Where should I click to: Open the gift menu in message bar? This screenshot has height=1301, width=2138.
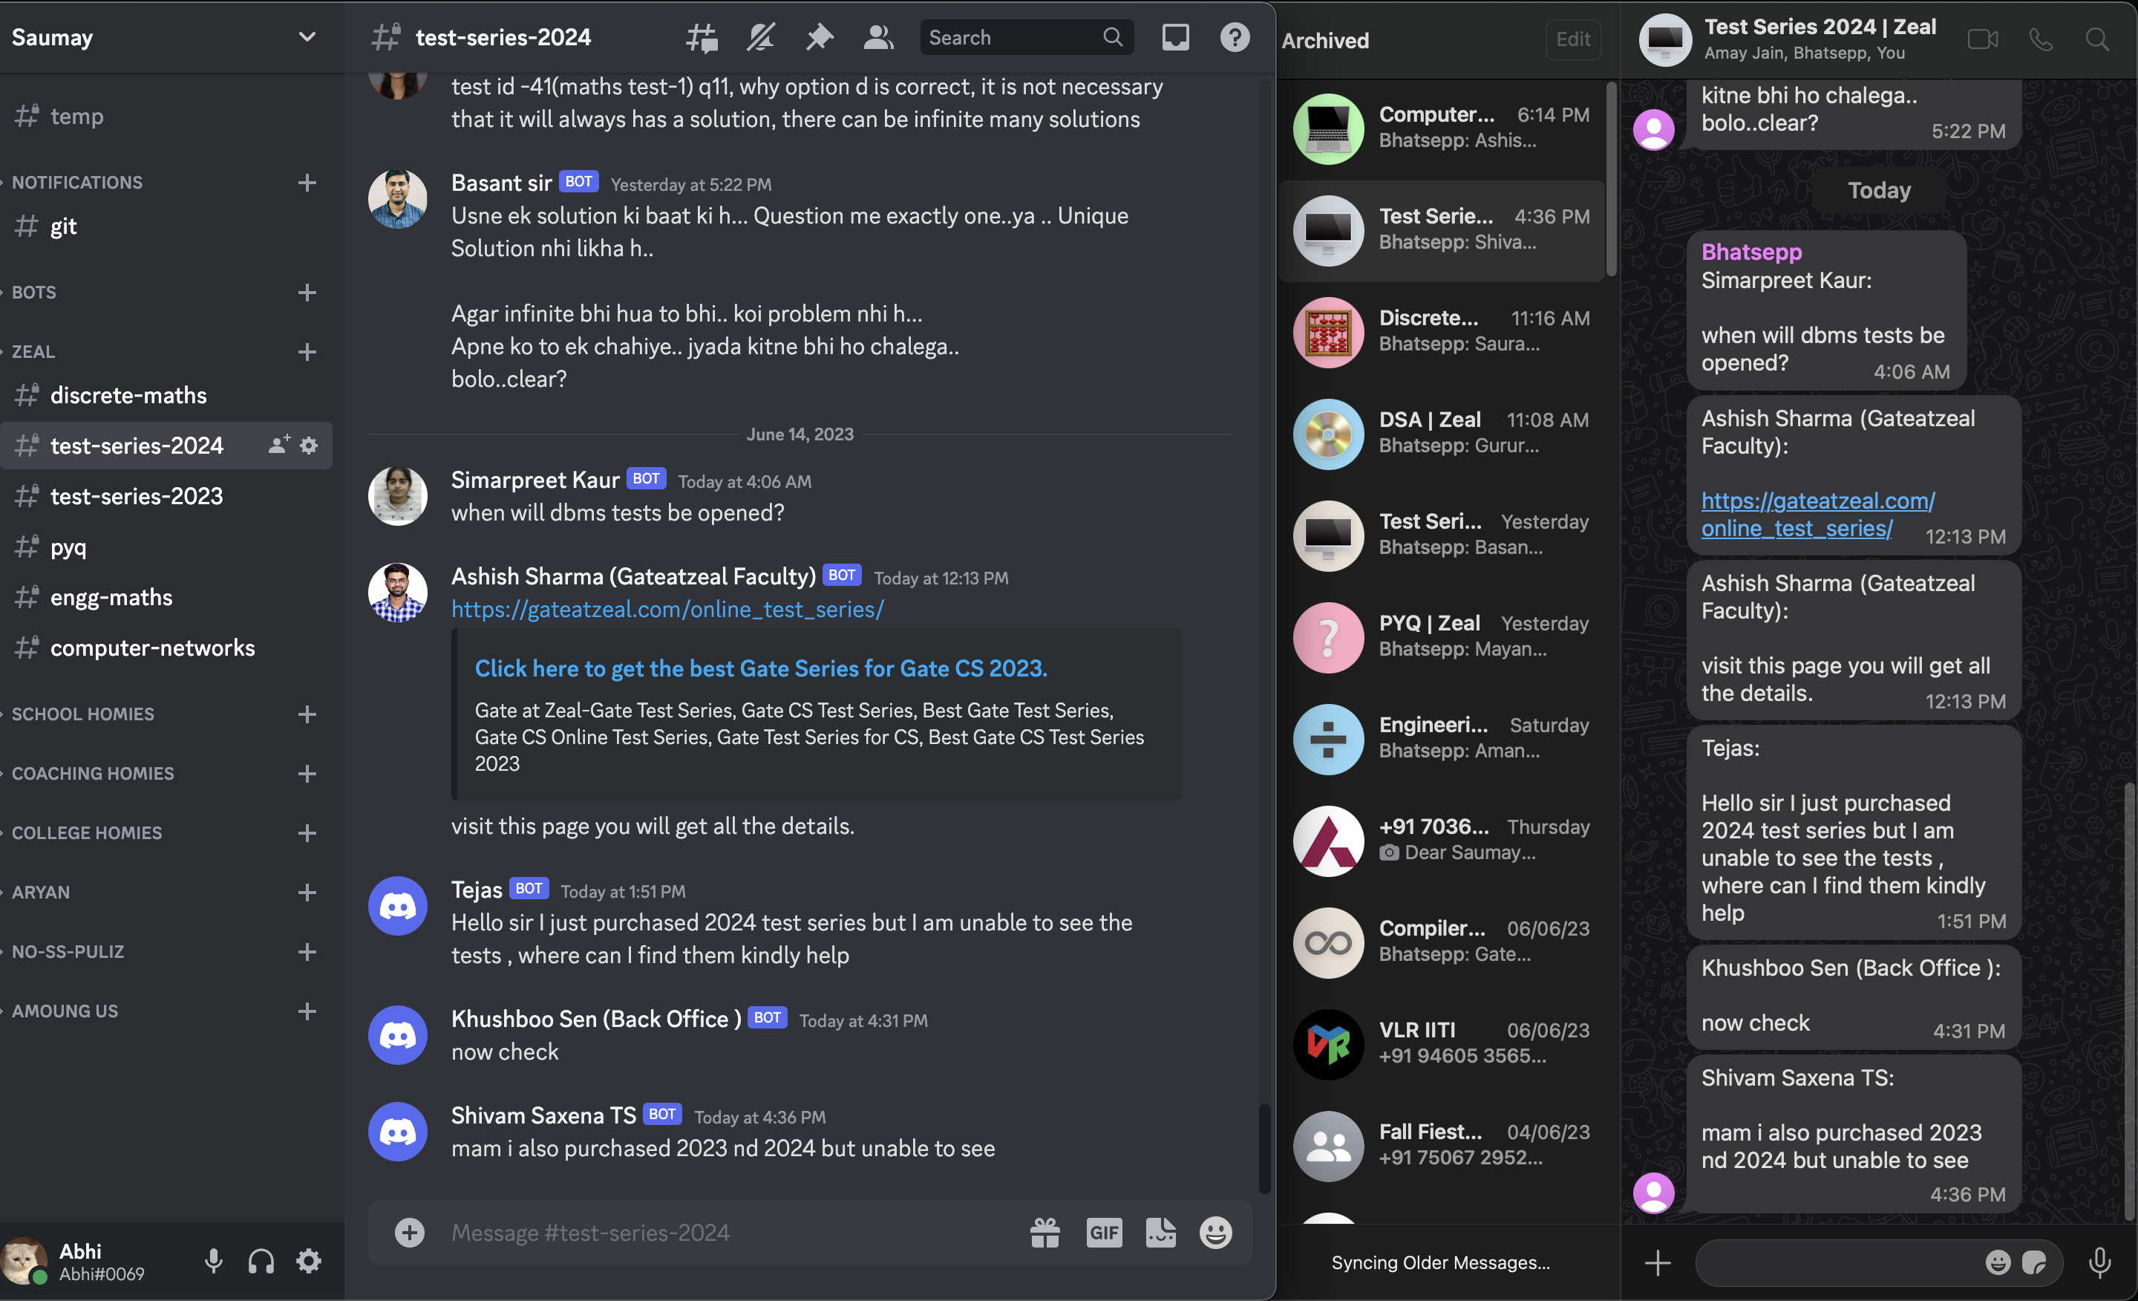coord(1045,1231)
